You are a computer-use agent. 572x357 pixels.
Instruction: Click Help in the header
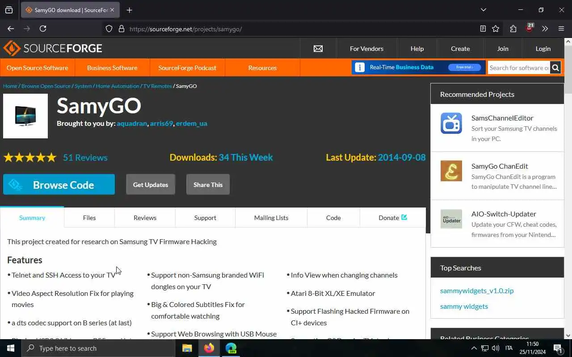click(417, 49)
